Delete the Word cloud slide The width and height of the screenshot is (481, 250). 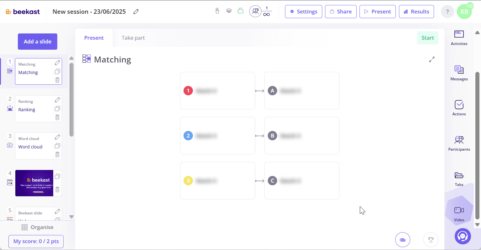click(57, 155)
